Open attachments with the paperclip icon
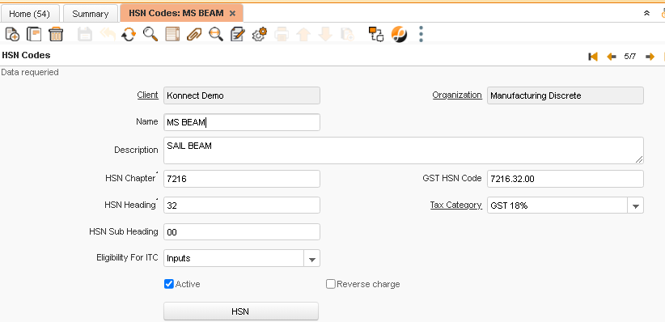 pyautogui.click(x=194, y=34)
